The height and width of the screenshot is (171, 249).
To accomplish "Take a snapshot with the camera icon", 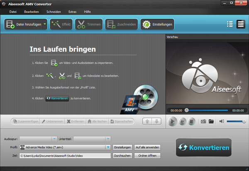I will pos(203,121).
